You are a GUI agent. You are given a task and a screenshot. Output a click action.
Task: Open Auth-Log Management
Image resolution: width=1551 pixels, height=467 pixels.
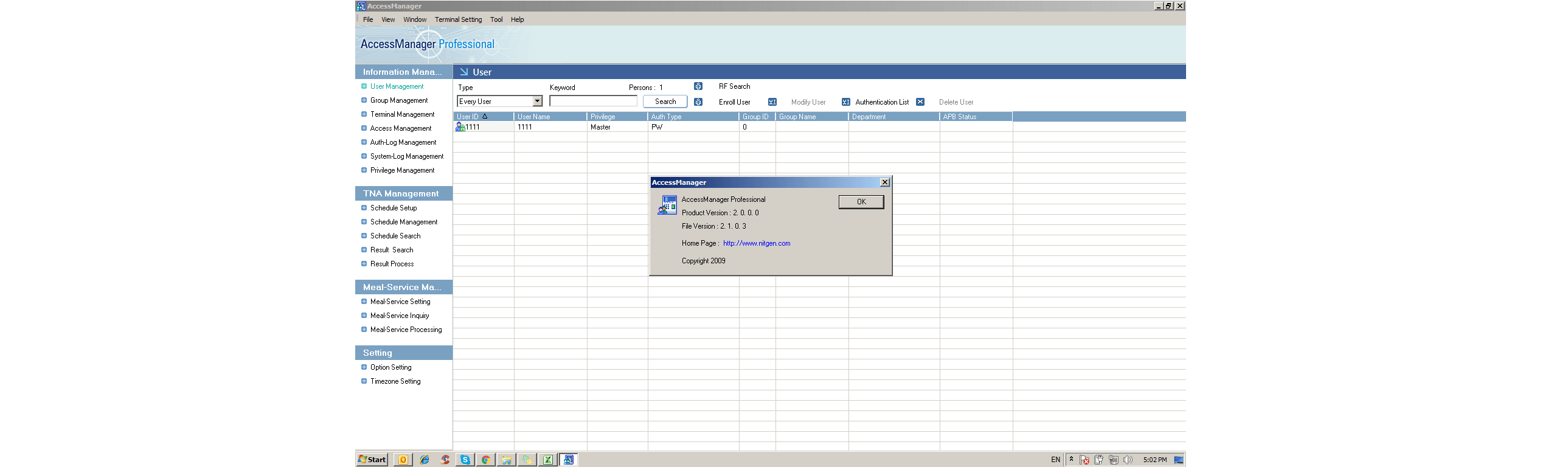pos(403,142)
